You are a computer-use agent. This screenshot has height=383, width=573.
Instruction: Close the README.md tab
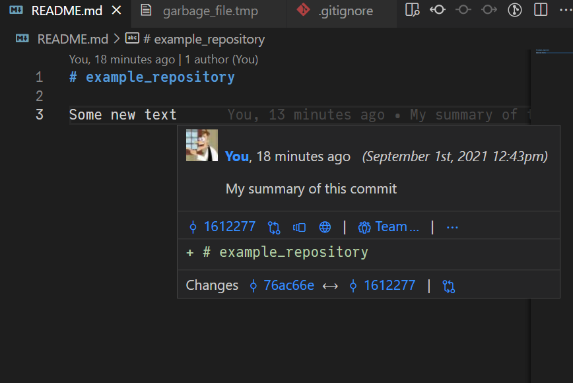[117, 11]
